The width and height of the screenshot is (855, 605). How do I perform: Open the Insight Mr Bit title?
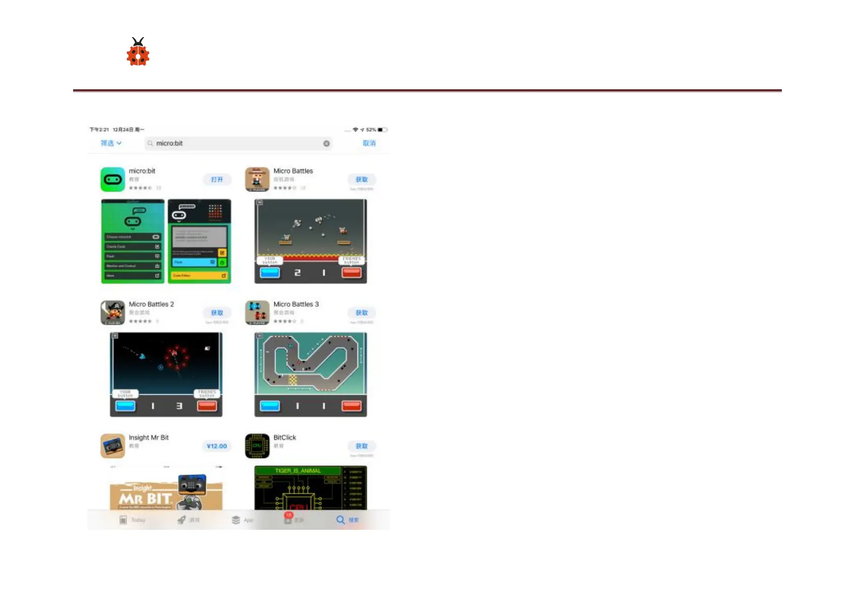149,437
